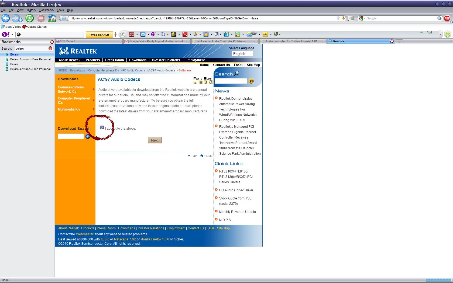
Task: Click Getting Started bookmark
Action: coord(35,27)
